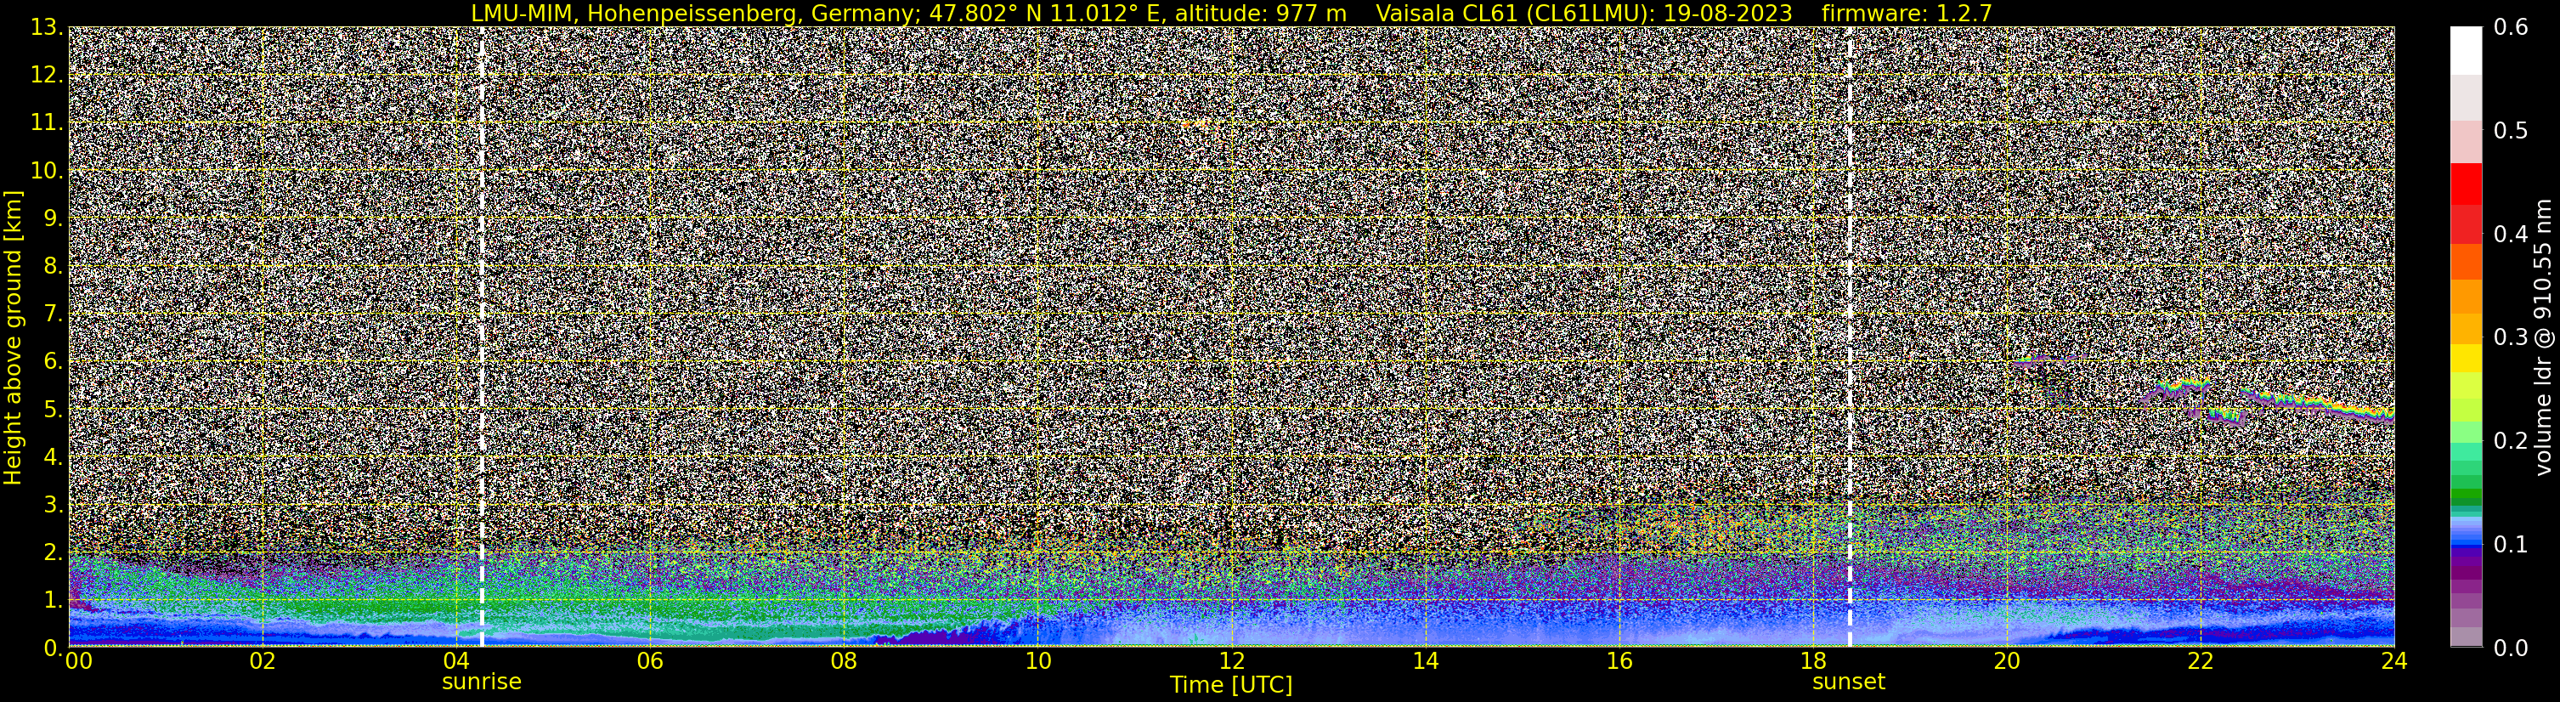Click the colorbar value label '0.5'
Image resolution: width=2560 pixels, height=702 pixels.
[2512, 131]
